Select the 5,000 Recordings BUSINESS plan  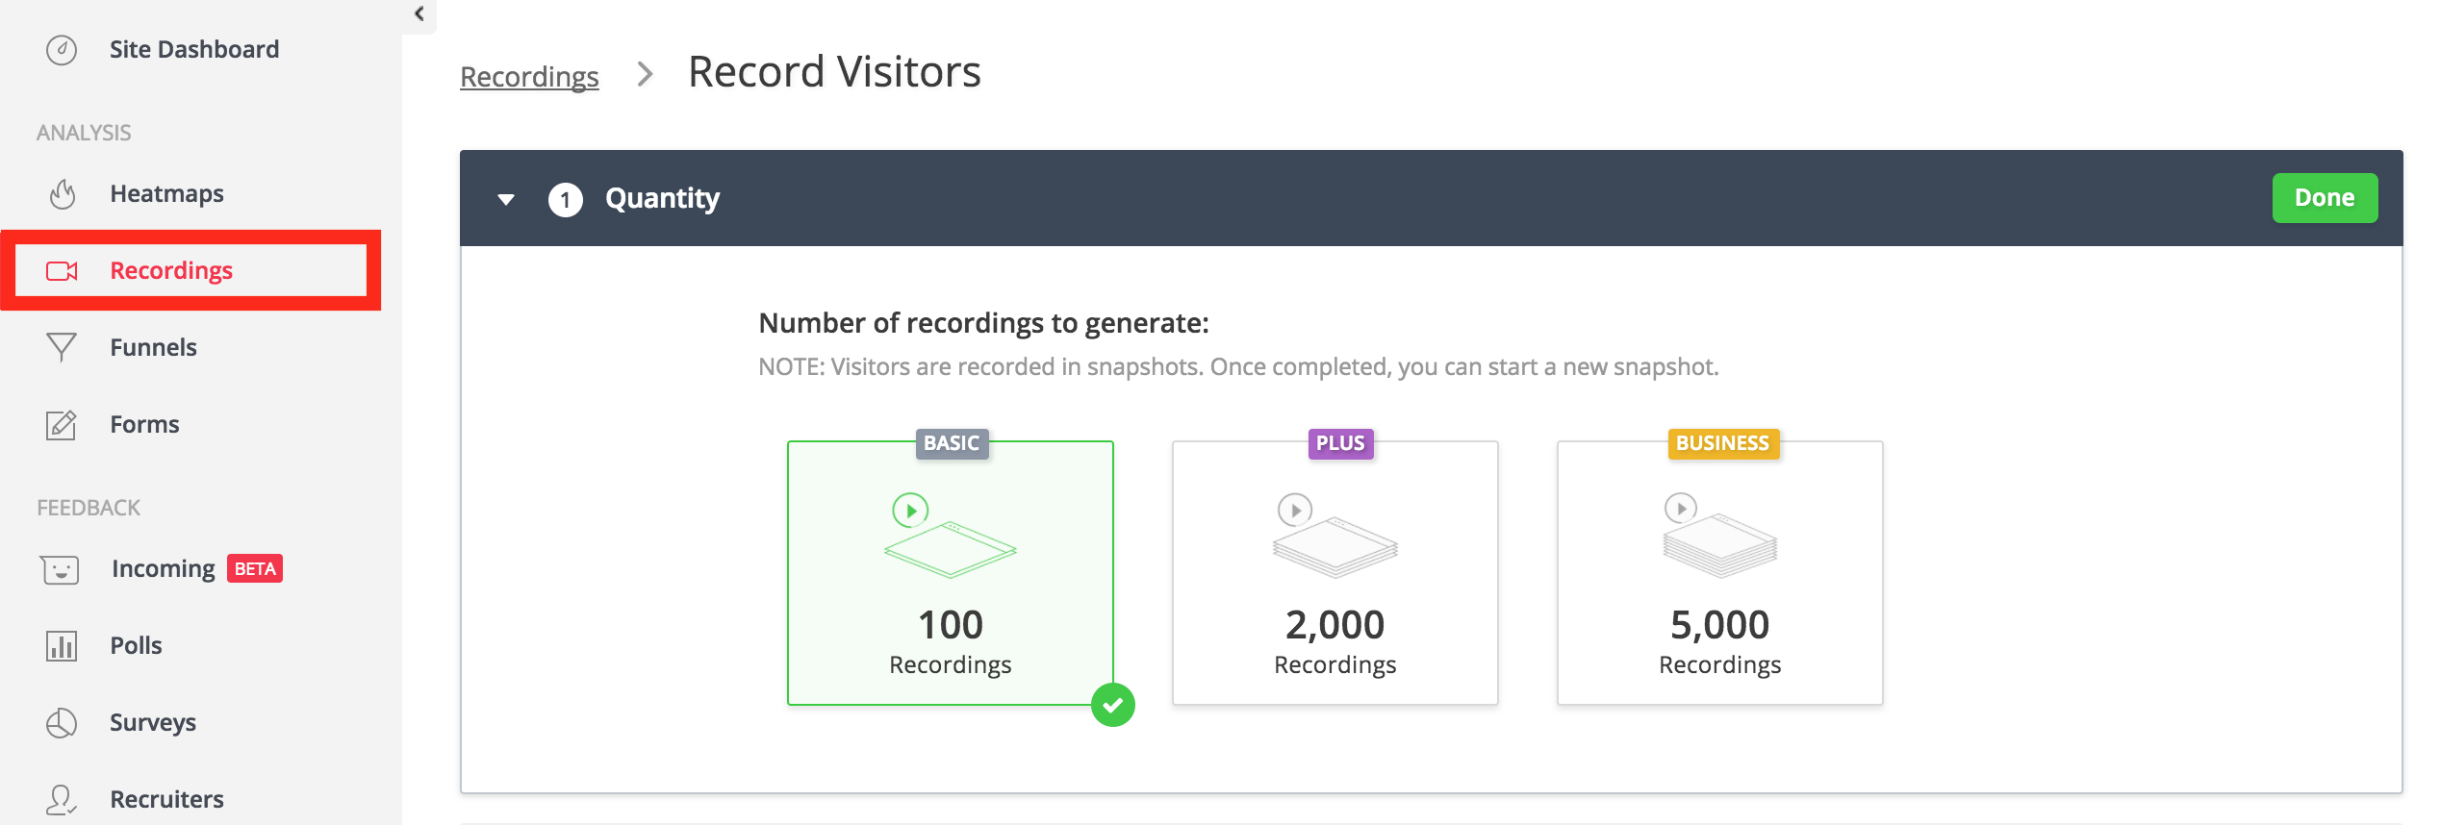coord(1720,572)
